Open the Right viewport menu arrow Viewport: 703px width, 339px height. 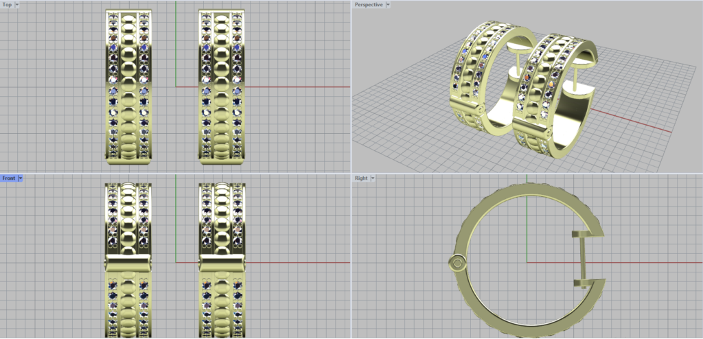pos(372,178)
